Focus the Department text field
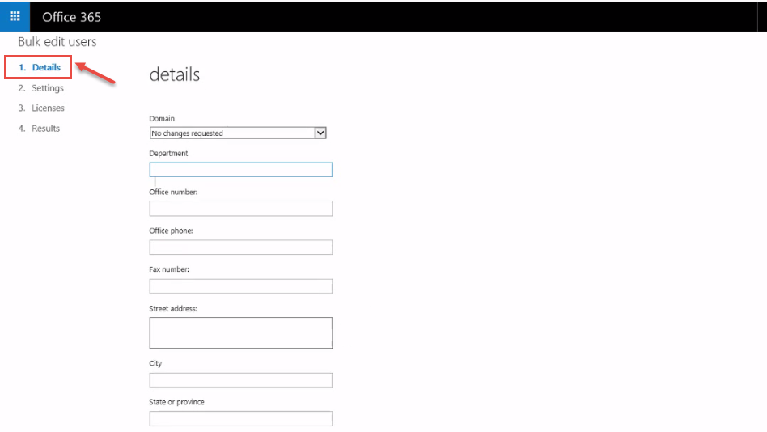 point(240,170)
